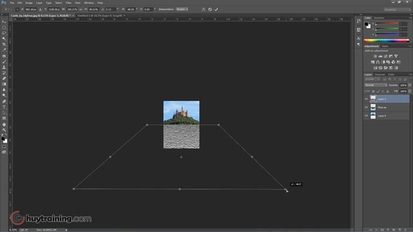Viewport: 413px width, 232px height.
Task: Select the Path Selection tool
Action: point(4,113)
